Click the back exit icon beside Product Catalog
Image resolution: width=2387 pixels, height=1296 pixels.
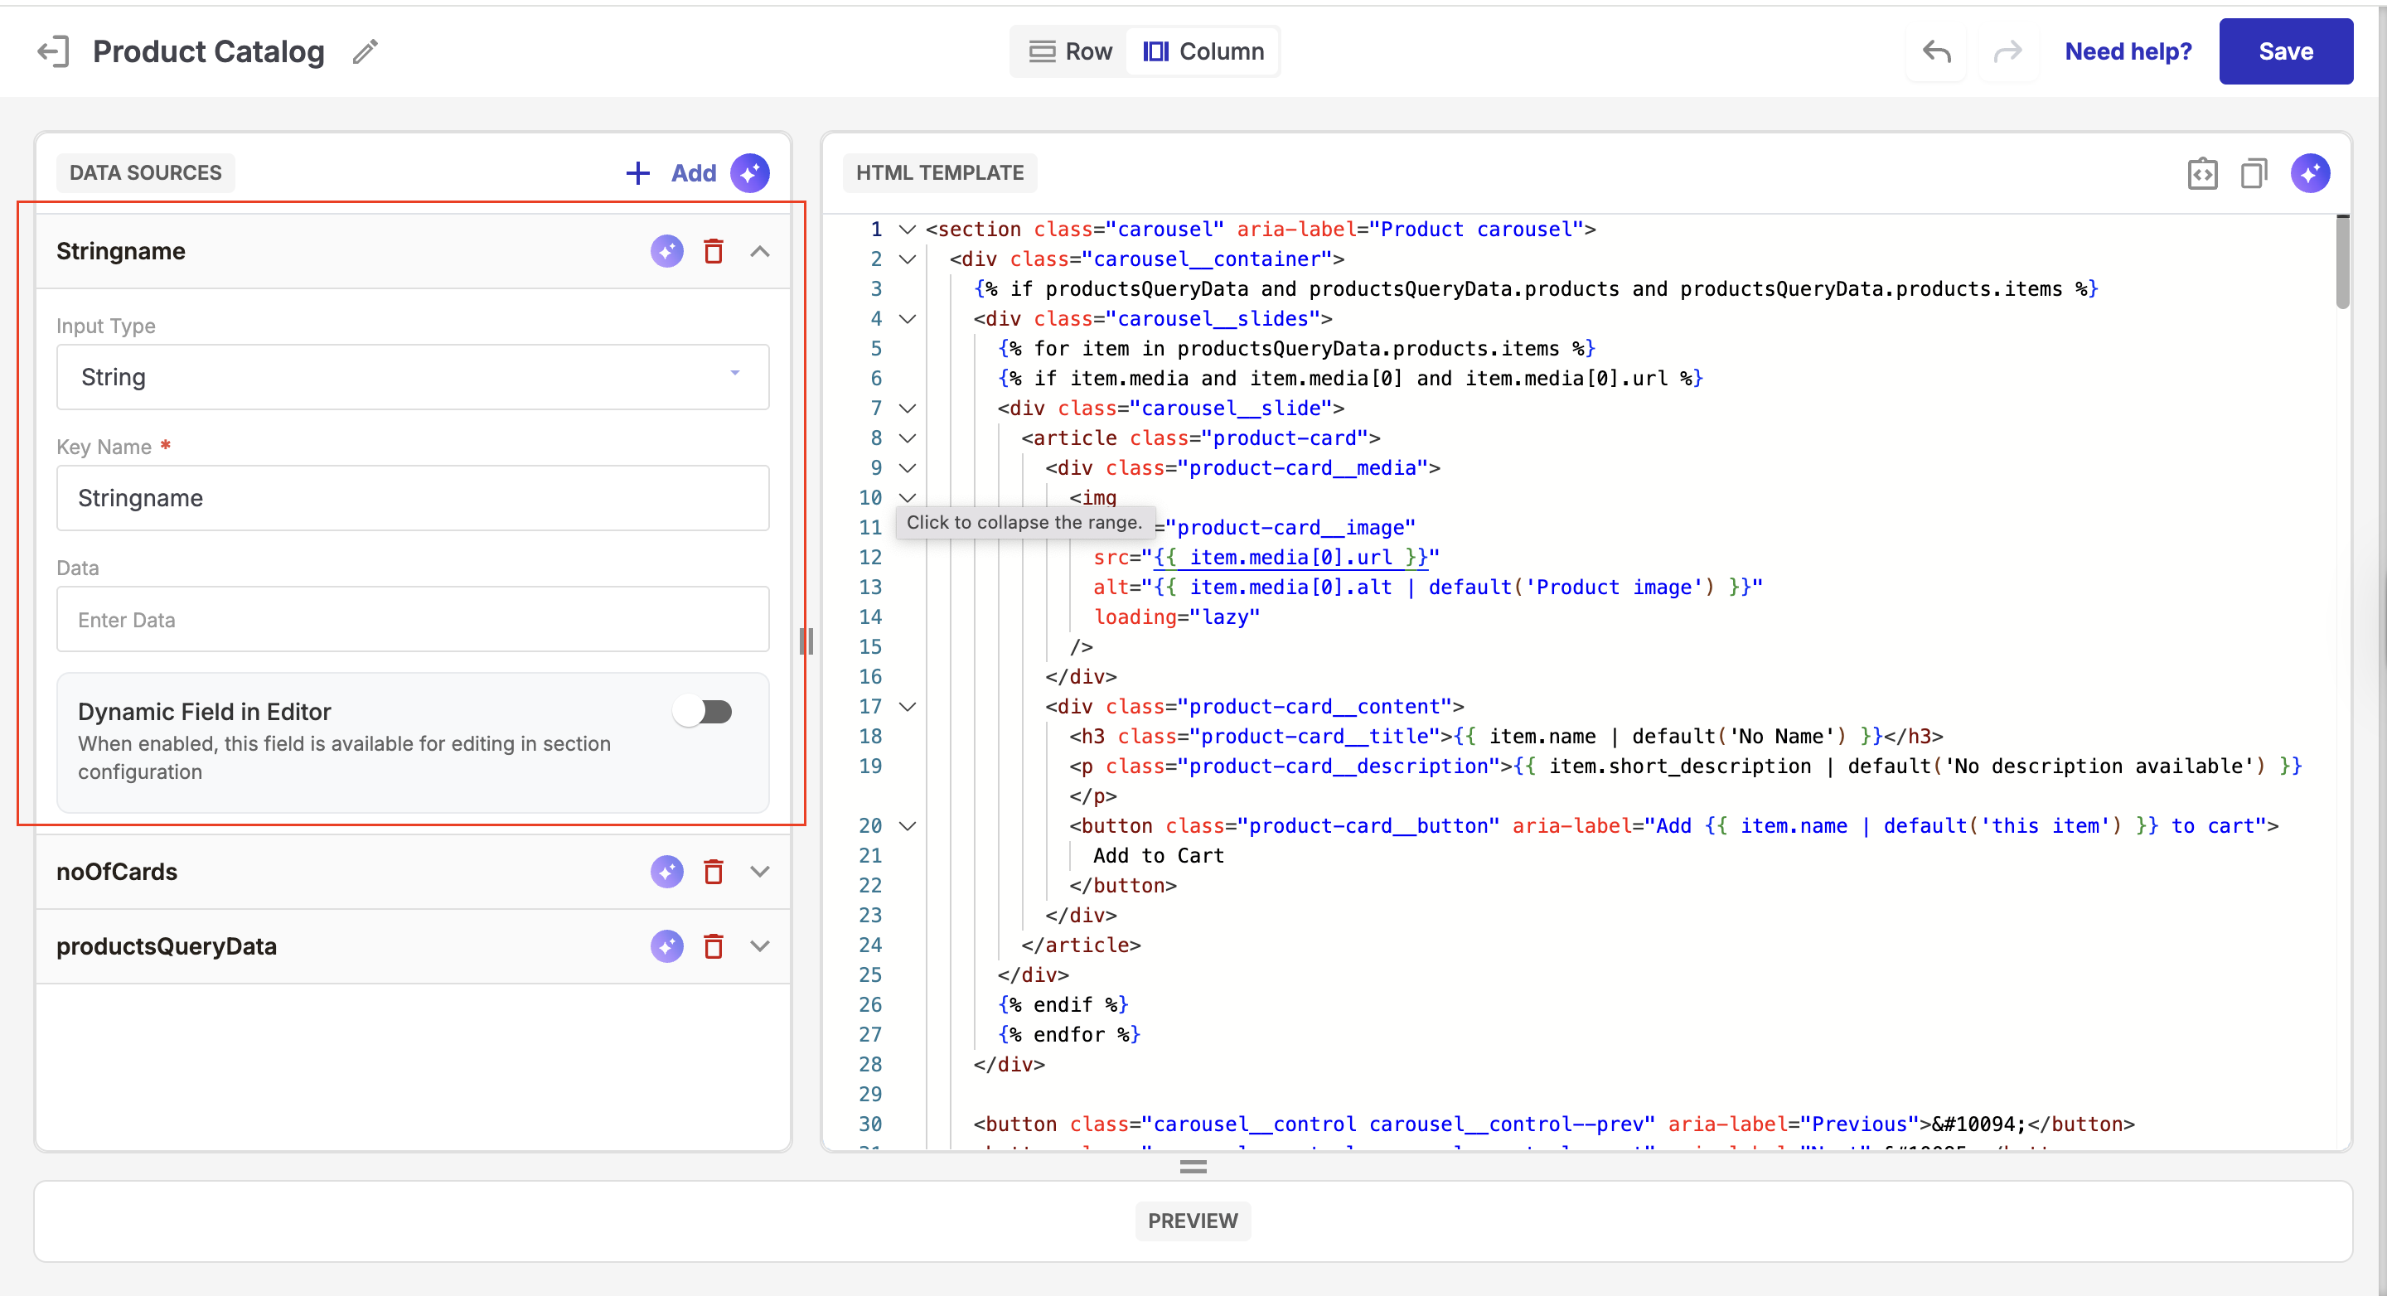coord(53,51)
